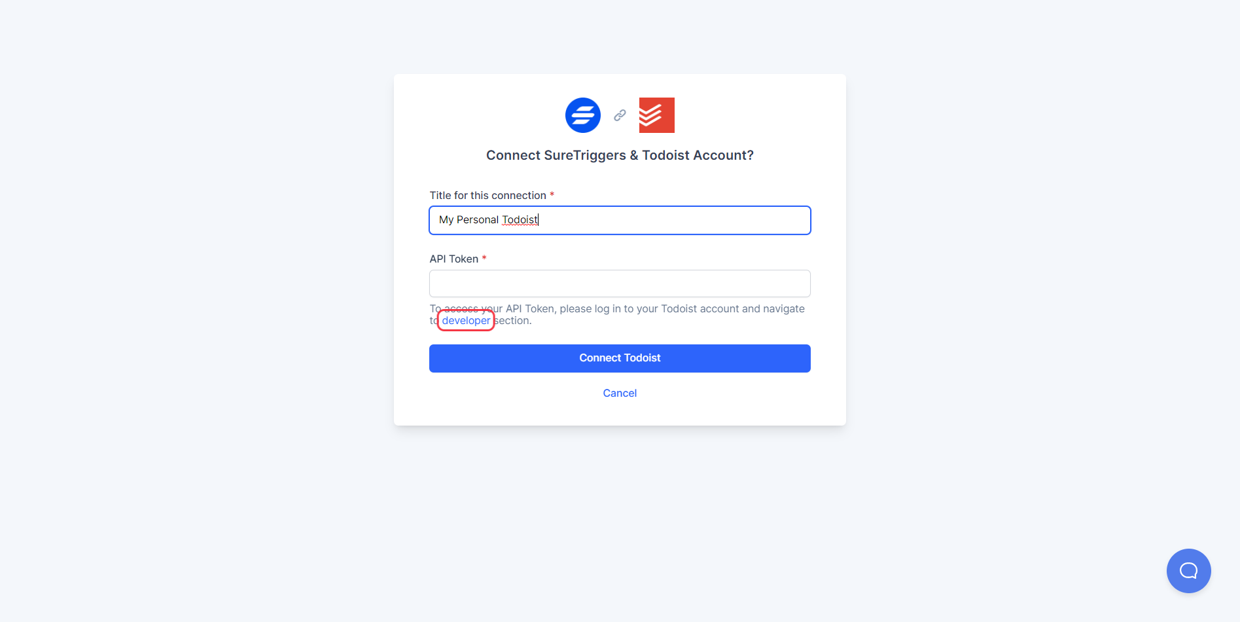This screenshot has width=1240, height=622.
Task: Focus the API Token input field
Action: pos(619,283)
